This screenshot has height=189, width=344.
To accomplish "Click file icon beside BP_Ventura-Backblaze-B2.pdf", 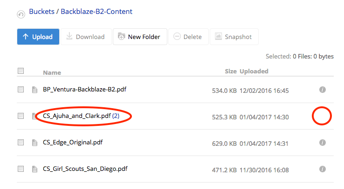I will [34, 90].
